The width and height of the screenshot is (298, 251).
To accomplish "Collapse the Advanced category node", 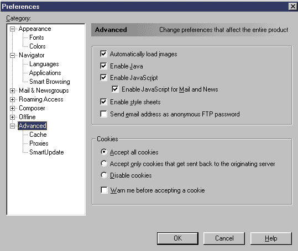I will click(x=12, y=126).
